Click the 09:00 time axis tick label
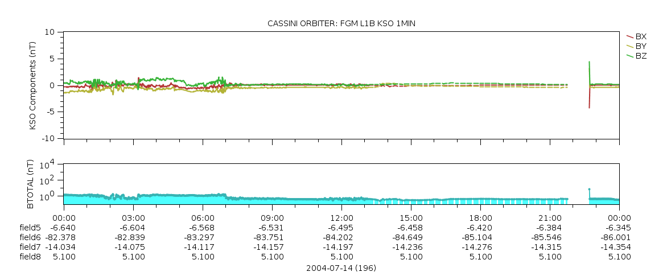 272,218
